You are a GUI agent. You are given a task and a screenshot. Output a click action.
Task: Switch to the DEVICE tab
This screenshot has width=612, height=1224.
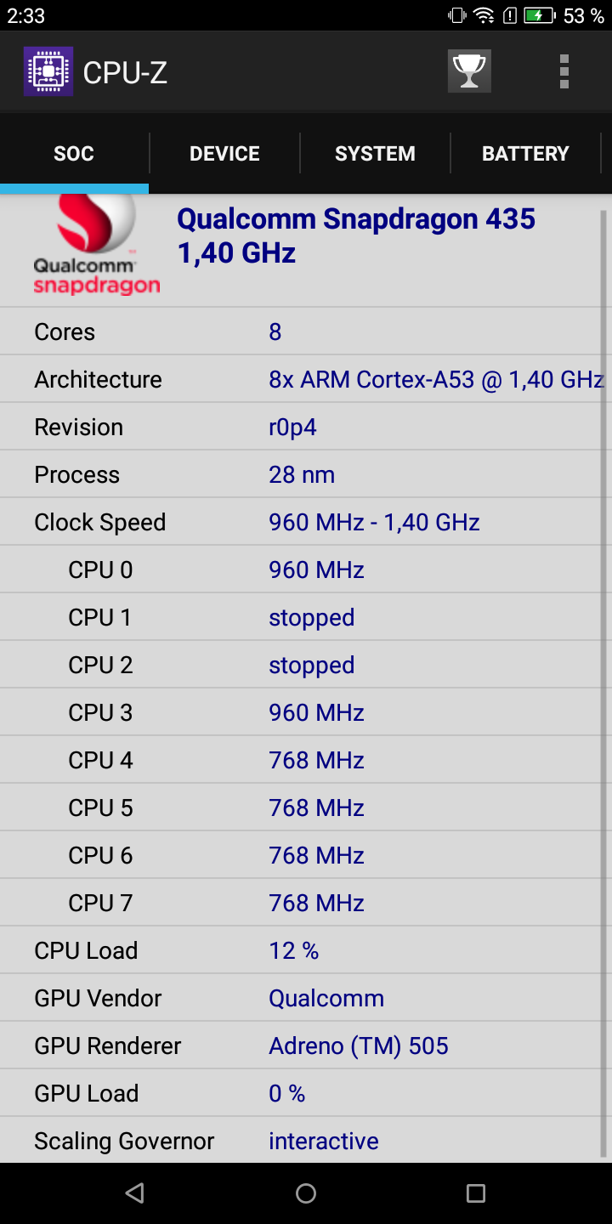coord(224,154)
